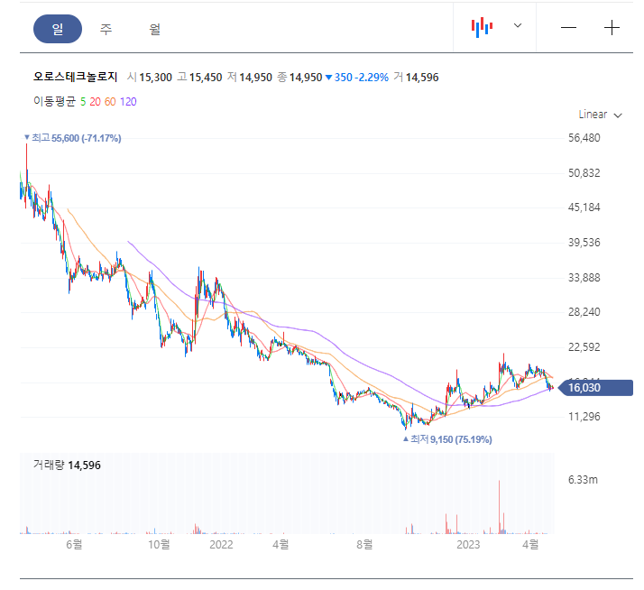Click the 6.33m volume axis label
644x590 pixels.
(583, 479)
